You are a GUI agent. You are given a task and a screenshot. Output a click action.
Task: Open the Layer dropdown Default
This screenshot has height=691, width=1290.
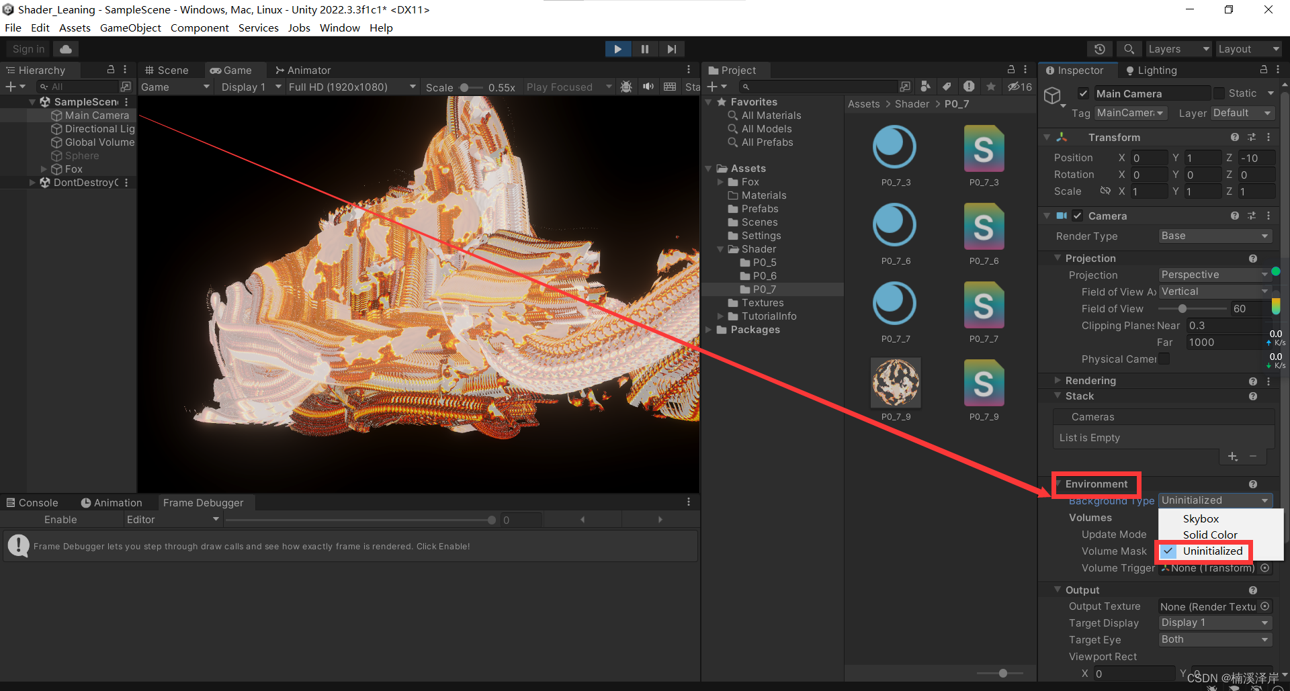pos(1242,113)
